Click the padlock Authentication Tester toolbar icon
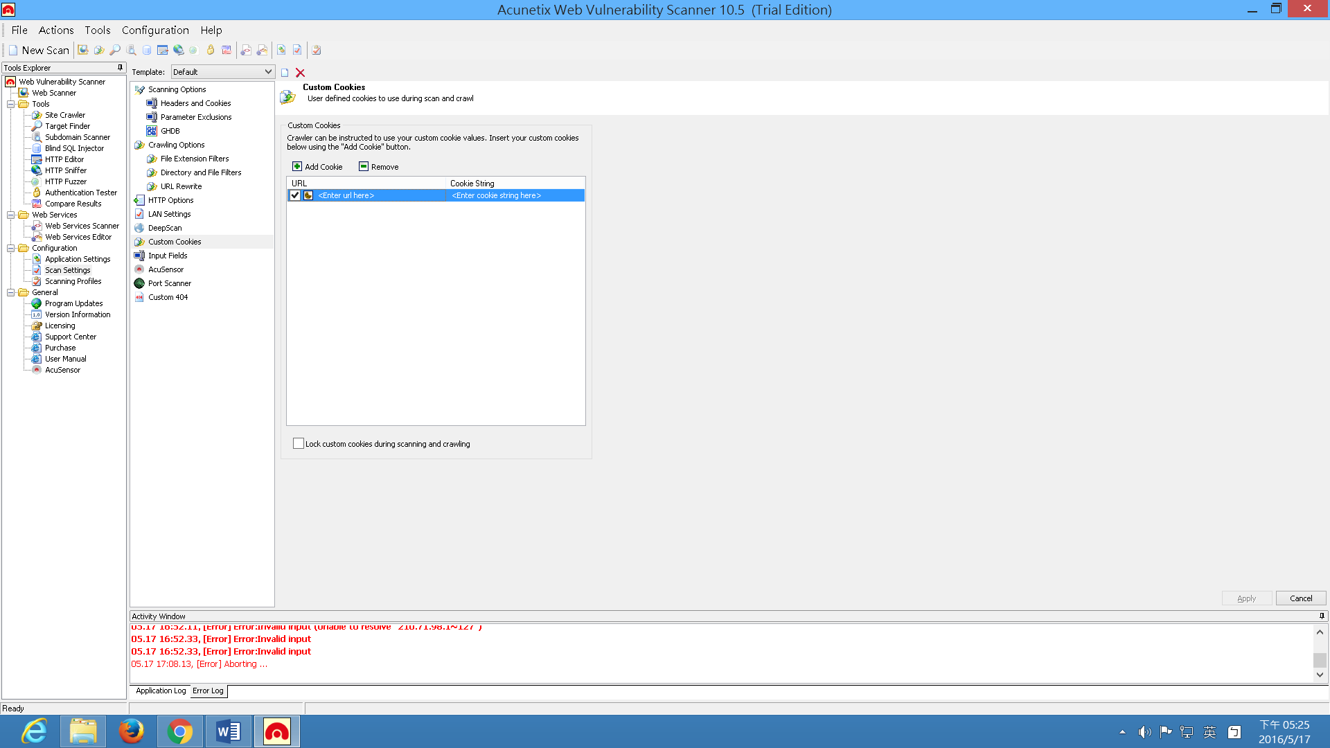 211,50
